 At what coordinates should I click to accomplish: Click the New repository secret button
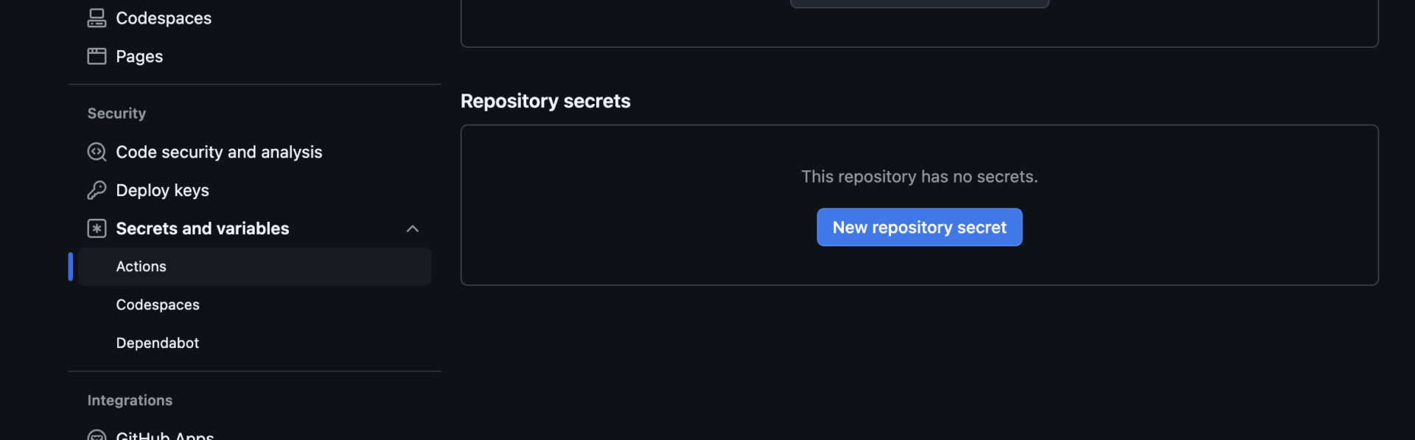coord(919,227)
